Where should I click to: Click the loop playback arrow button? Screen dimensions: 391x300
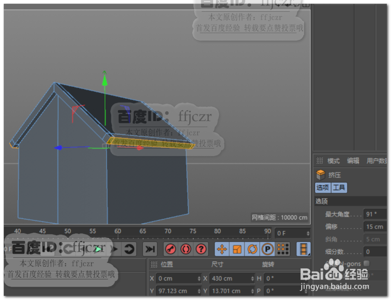(129, 249)
